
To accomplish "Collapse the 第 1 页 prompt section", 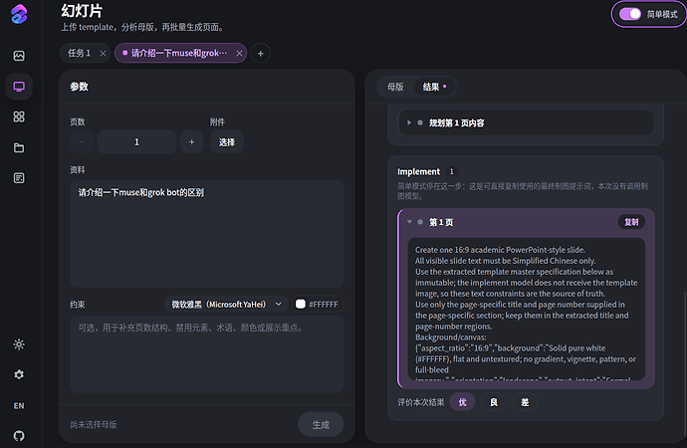I will (x=409, y=222).
